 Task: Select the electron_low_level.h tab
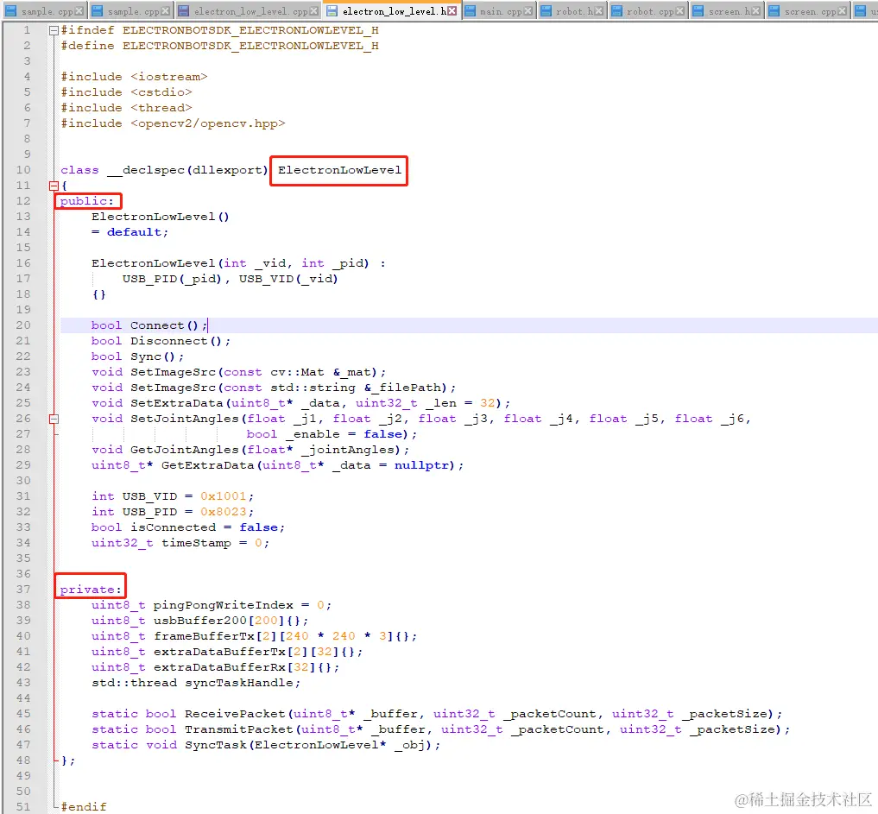click(x=395, y=11)
